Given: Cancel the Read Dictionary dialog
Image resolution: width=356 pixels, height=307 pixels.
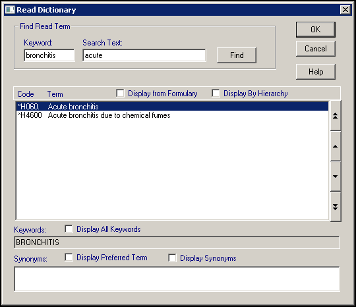Looking at the screenshot, I should click(316, 49).
